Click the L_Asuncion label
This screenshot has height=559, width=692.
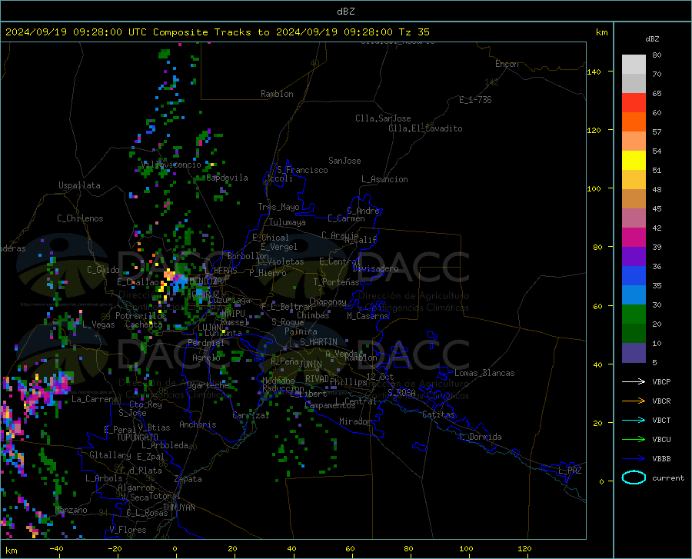(384, 179)
